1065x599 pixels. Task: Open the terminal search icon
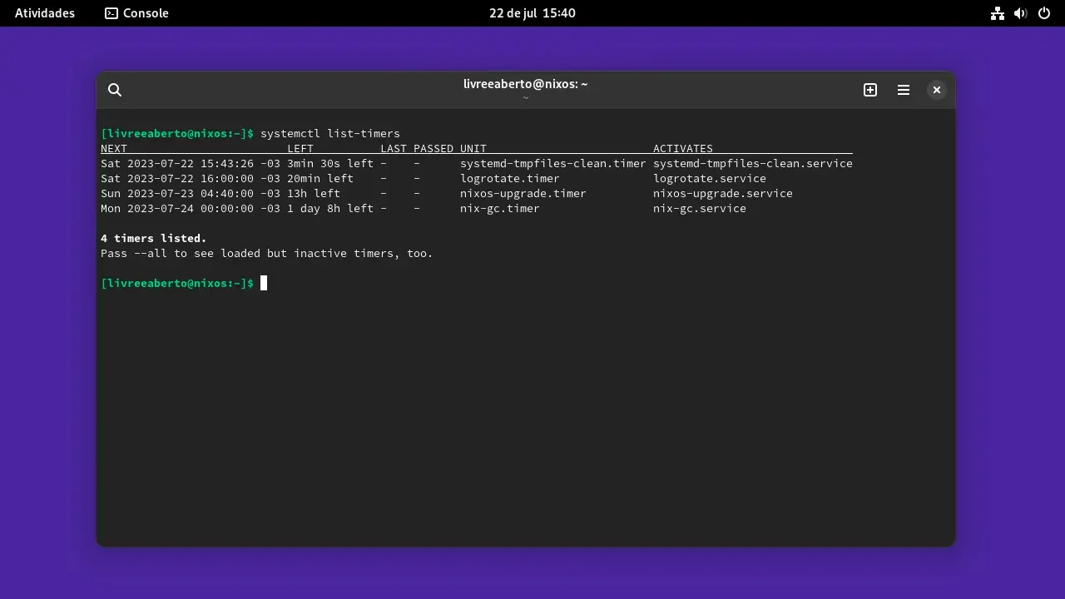tap(115, 90)
